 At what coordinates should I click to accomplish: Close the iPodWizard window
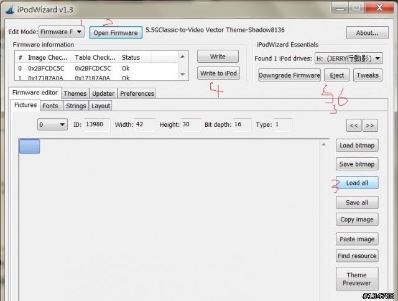pos(379,7)
